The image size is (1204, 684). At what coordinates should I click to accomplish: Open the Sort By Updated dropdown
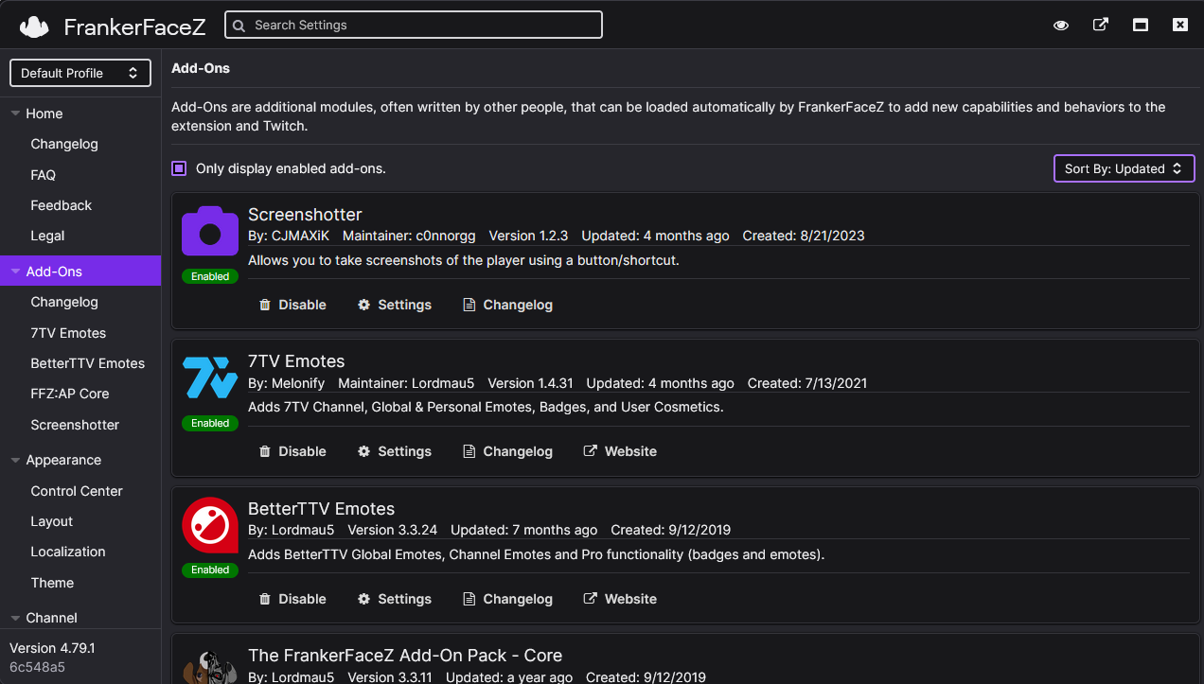click(x=1124, y=168)
